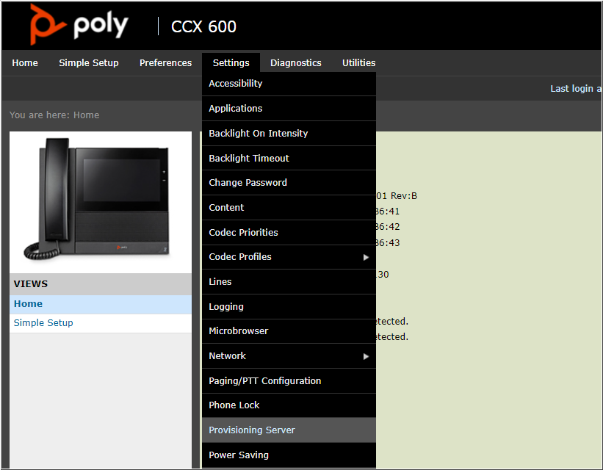The height and width of the screenshot is (470, 603).
Task: Select Phone Lock menu item
Action: (234, 405)
